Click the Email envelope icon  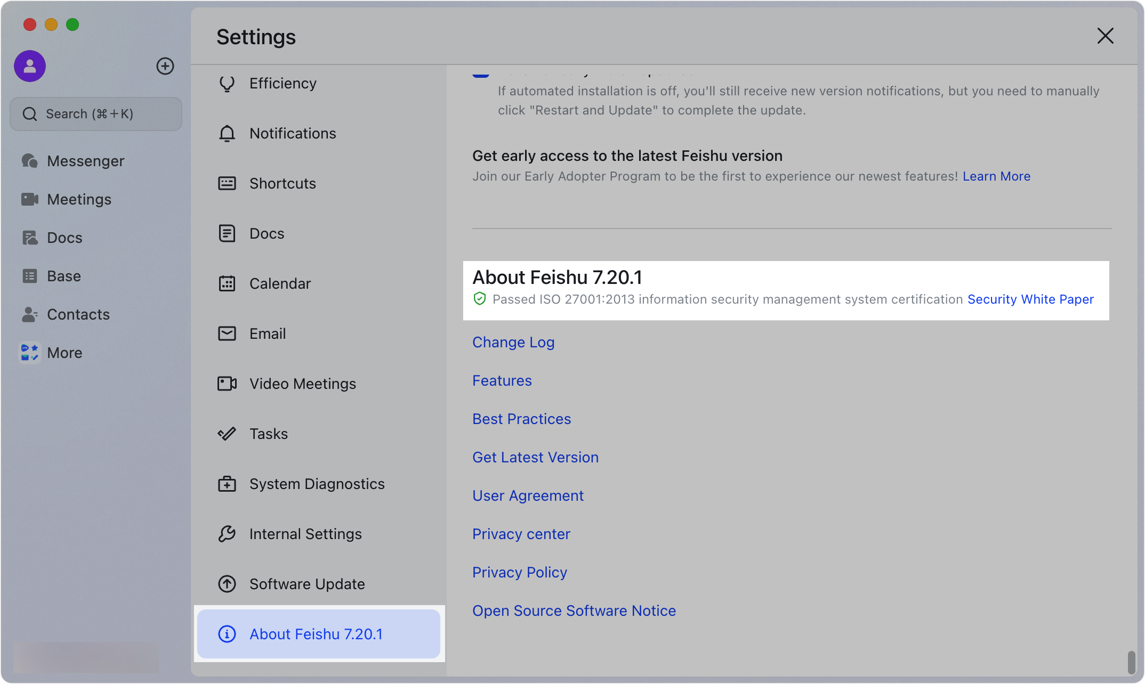227,333
